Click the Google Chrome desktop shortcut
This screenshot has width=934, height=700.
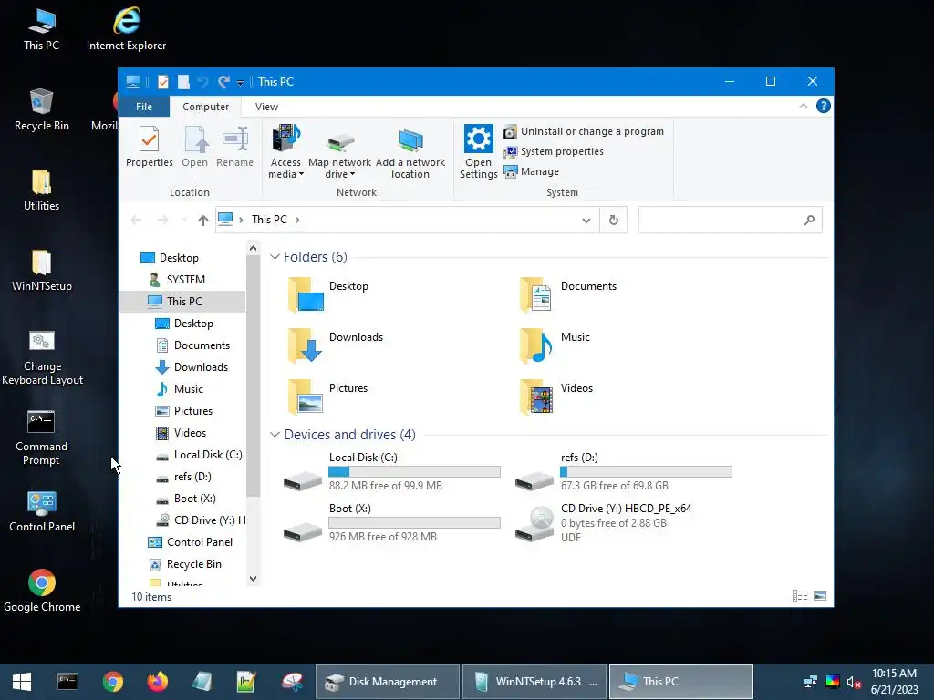point(42,591)
